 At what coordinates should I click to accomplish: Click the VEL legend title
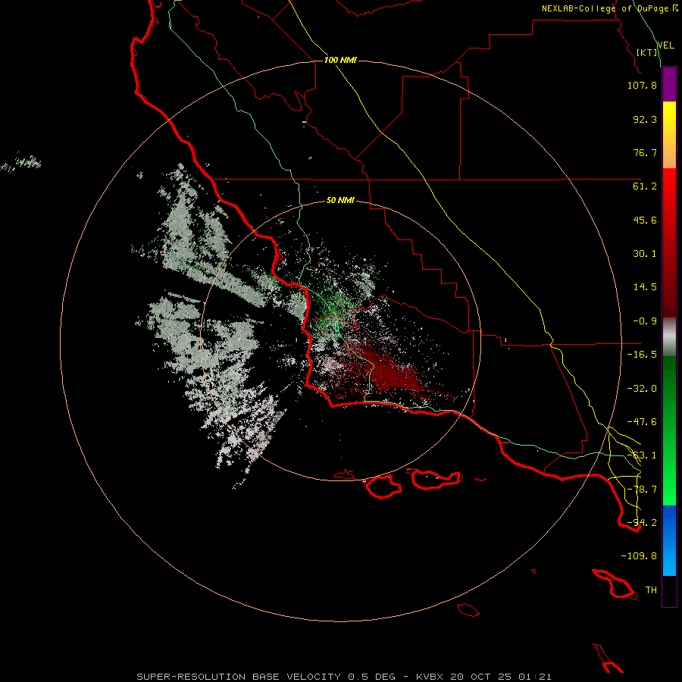pyautogui.click(x=665, y=45)
